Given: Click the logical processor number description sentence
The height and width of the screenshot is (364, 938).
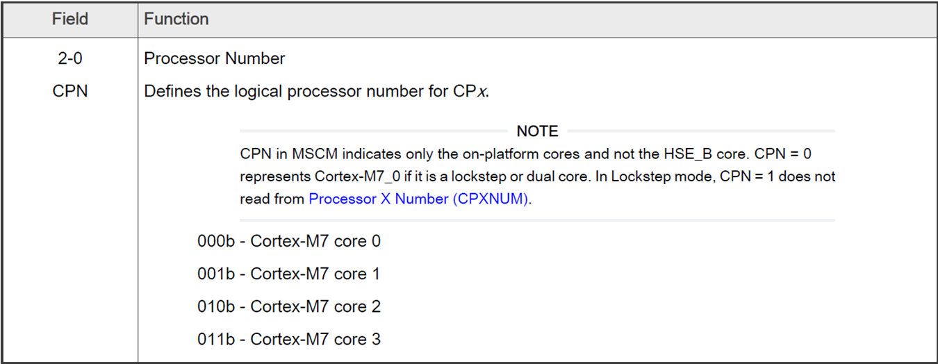Looking at the screenshot, I should click(x=316, y=91).
